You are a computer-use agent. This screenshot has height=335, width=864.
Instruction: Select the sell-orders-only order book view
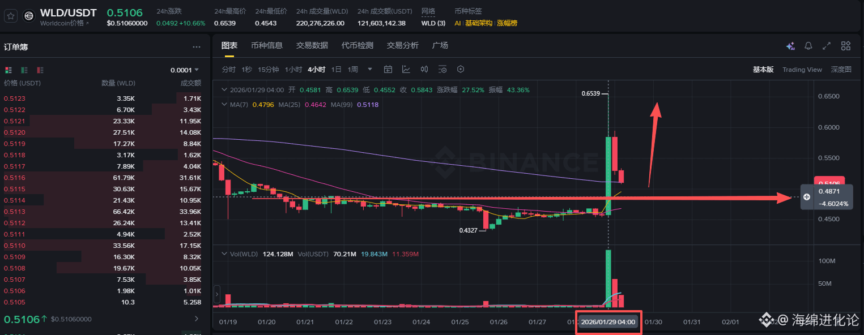click(39, 70)
